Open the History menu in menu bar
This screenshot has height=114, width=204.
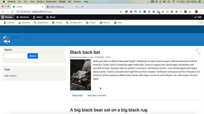pos(40,2)
